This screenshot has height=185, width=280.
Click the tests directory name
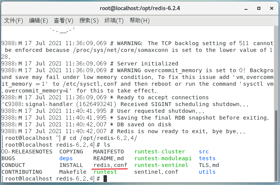point(207,158)
